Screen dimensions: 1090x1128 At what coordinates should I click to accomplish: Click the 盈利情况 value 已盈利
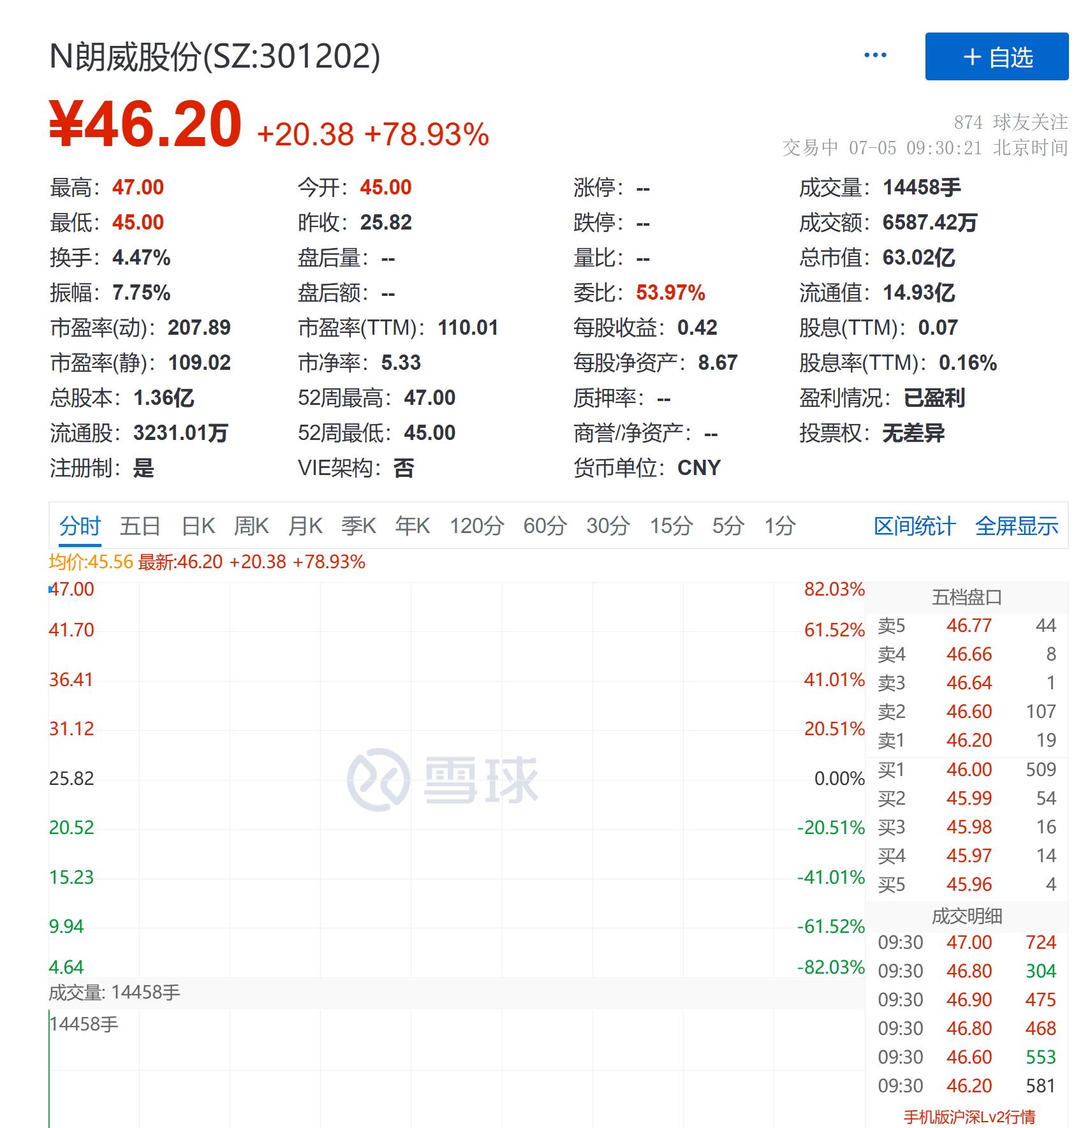click(934, 398)
